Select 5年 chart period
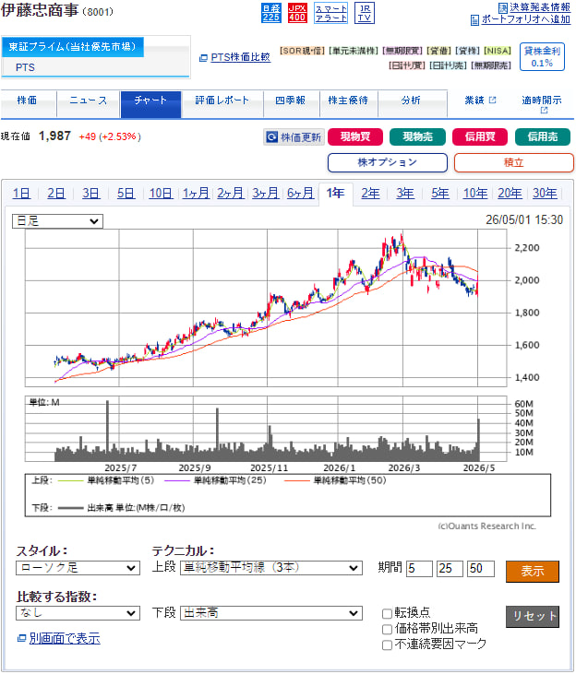Viewport: 576px width, 674px height. 440,194
